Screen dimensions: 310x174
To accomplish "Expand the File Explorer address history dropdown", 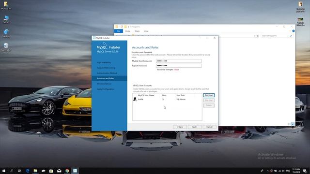I will [x=254, y=36].
